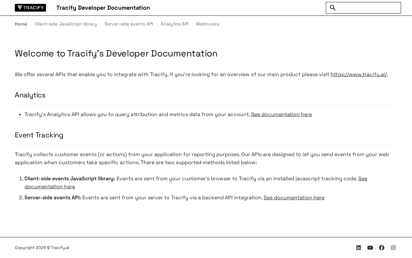Open the Analytics API "See documentation here" link

pos(281,114)
